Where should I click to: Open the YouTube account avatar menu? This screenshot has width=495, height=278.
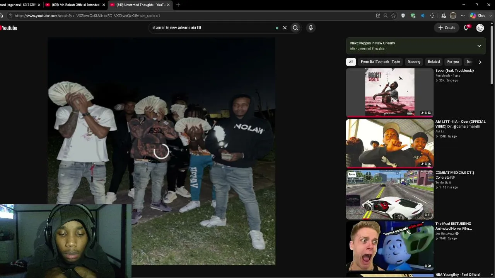[480, 28]
